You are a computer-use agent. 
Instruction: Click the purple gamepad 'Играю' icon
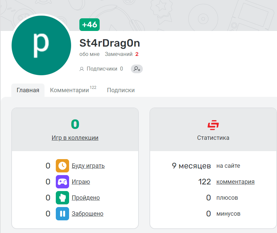click(62, 182)
